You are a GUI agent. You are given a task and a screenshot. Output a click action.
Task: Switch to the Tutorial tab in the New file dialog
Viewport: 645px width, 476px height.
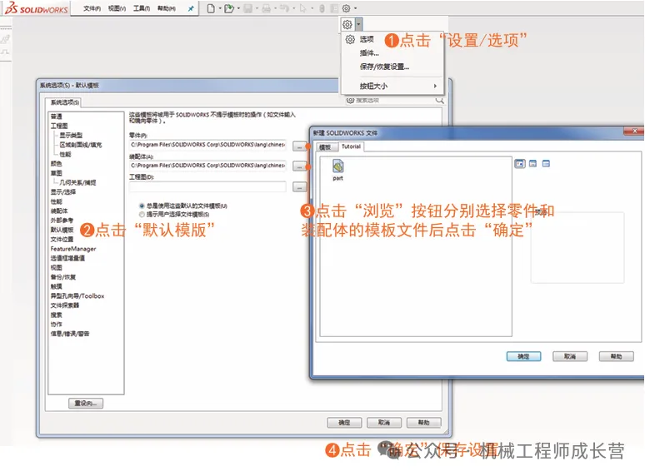click(x=351, y=146)
